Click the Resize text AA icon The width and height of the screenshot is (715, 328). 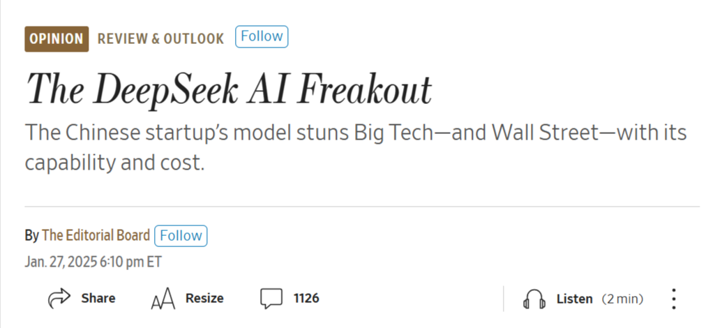pyautogui.click(x=163, y=299)
